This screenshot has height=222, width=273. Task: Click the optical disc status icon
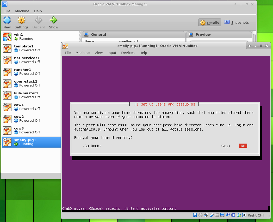(200, 215)
